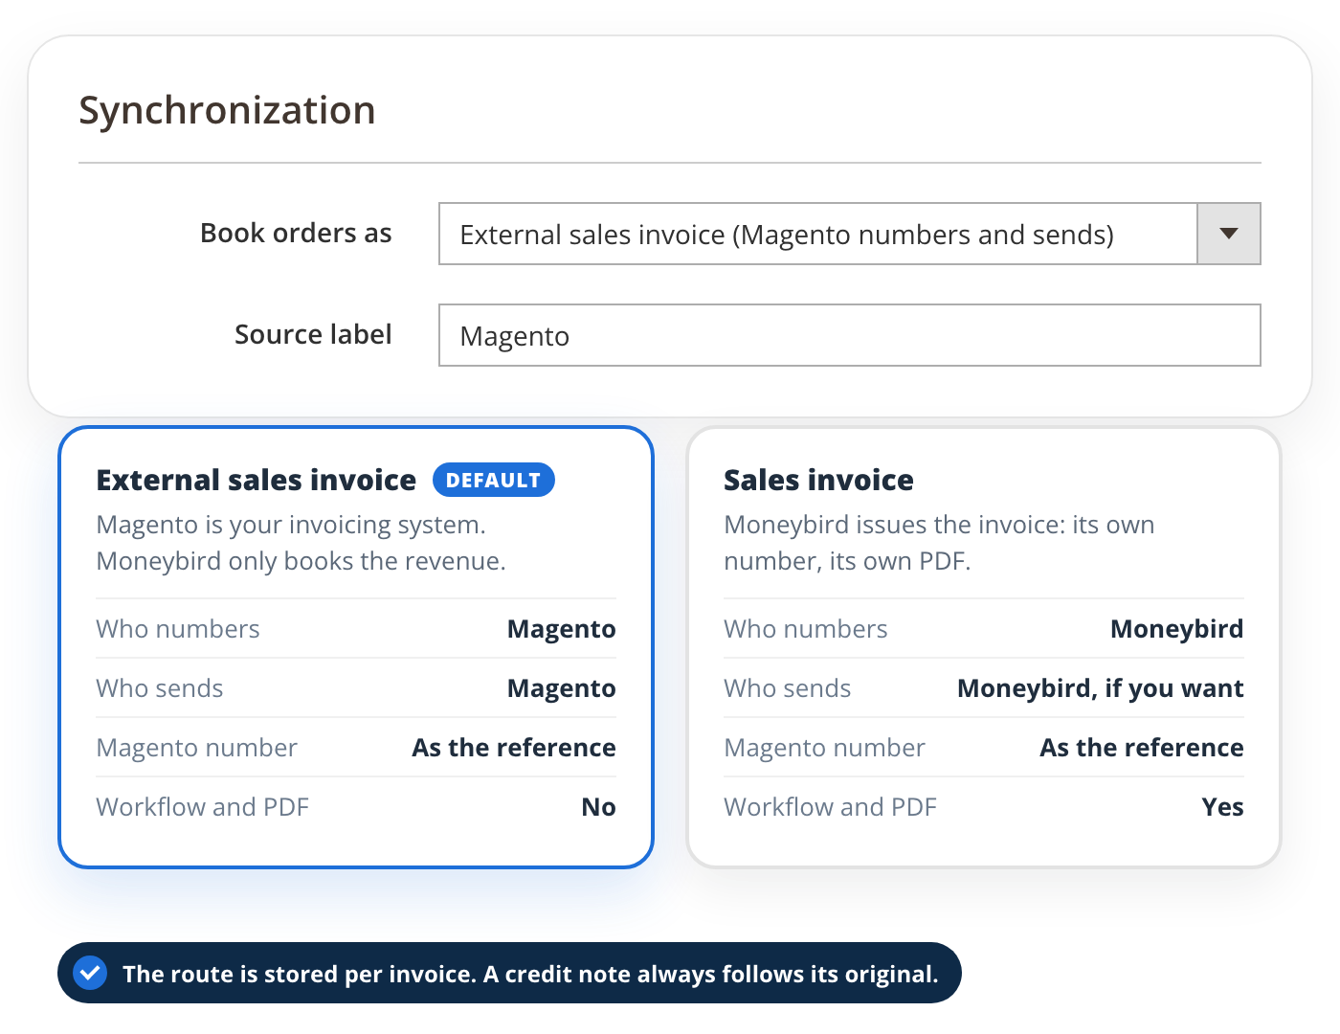
Task: Click the Source label input field
Action: coord(850,335)
